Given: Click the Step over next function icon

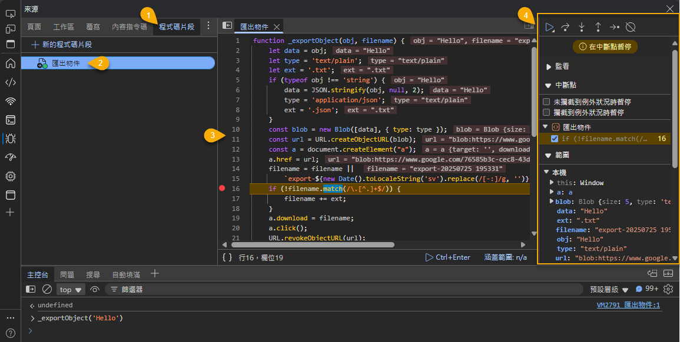Looking at the screenshot, I should coord(565,27).
